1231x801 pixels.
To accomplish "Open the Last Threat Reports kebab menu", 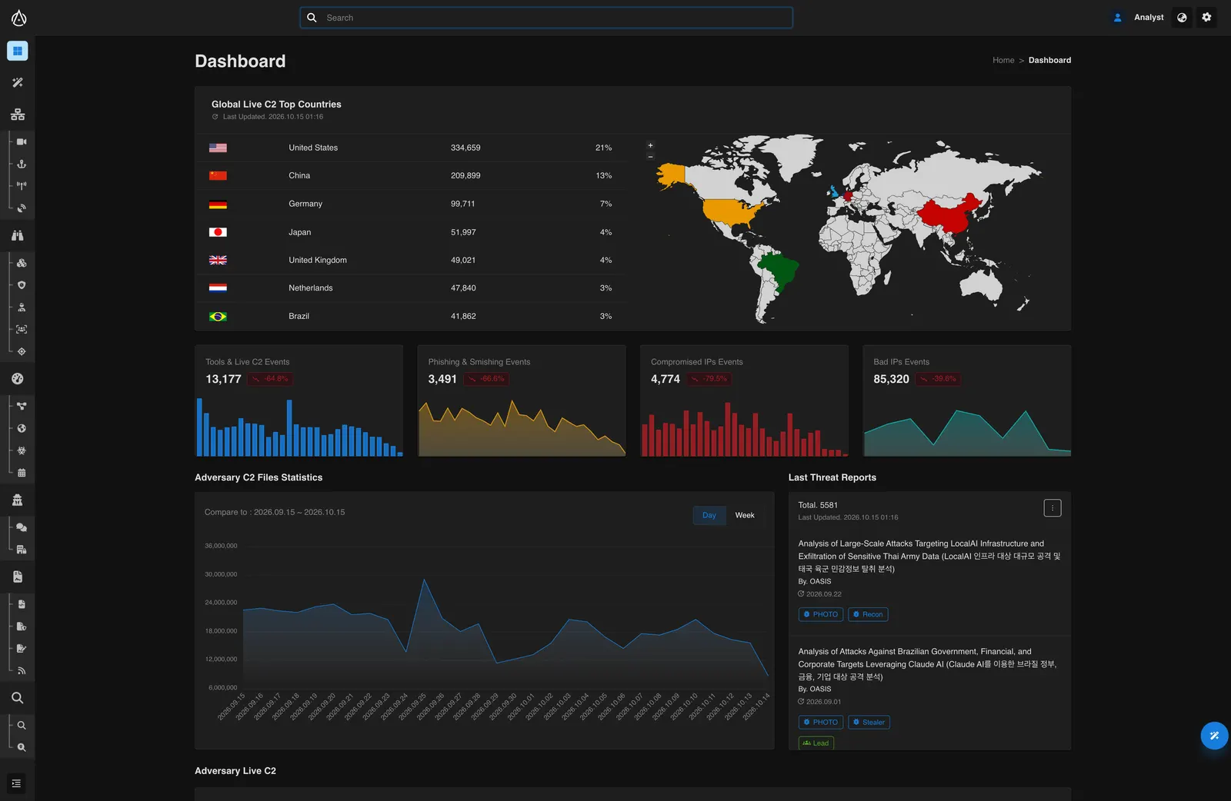I will tap(1053, 508).
